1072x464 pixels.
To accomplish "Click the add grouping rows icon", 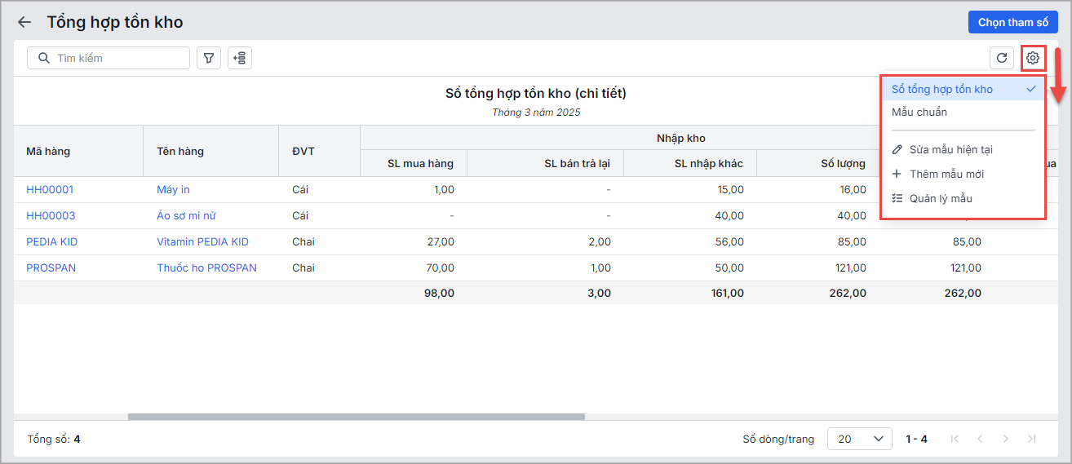I will [240, 58].
